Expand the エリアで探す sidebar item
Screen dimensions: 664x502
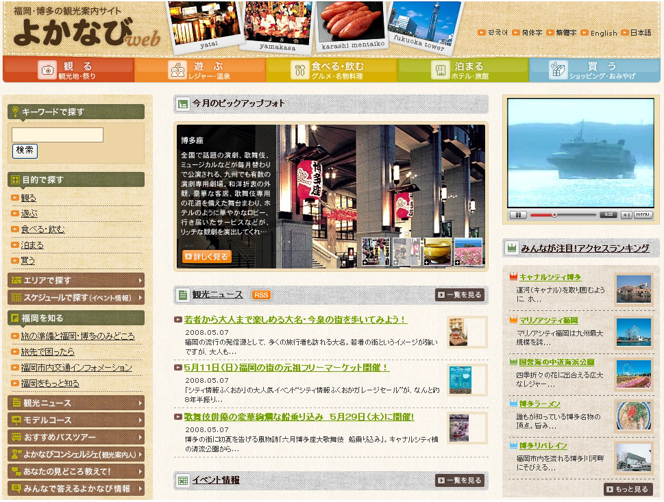(x=76, y=280)
